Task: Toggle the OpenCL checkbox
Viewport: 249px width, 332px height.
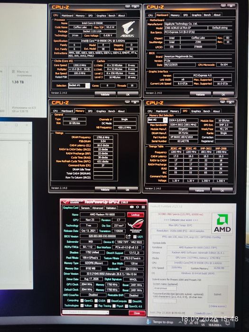Action: click(82, 300)
